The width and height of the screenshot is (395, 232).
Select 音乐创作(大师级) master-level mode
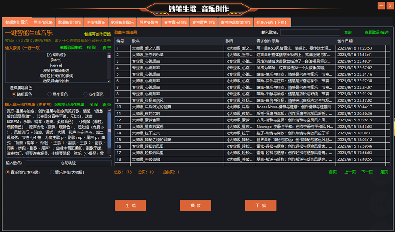tap(53, 172)
